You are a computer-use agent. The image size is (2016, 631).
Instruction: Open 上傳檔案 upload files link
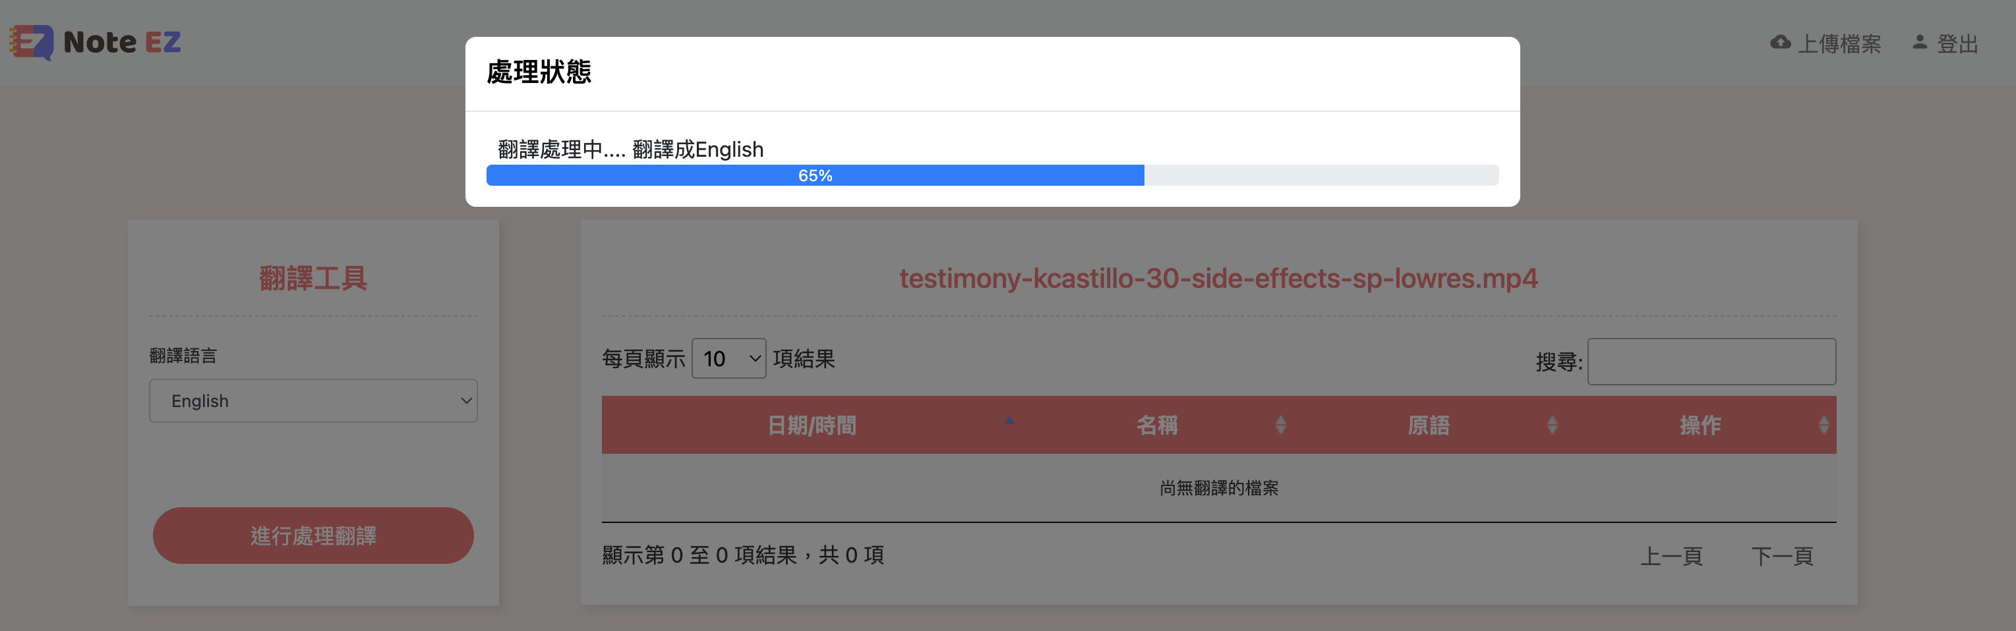pos(1839,43)
